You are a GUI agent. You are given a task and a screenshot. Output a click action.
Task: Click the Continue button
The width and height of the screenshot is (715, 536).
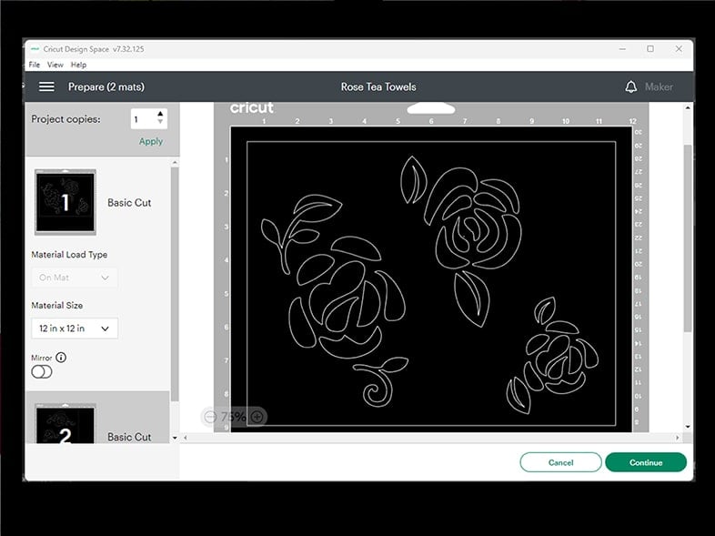tap(645, 462)
